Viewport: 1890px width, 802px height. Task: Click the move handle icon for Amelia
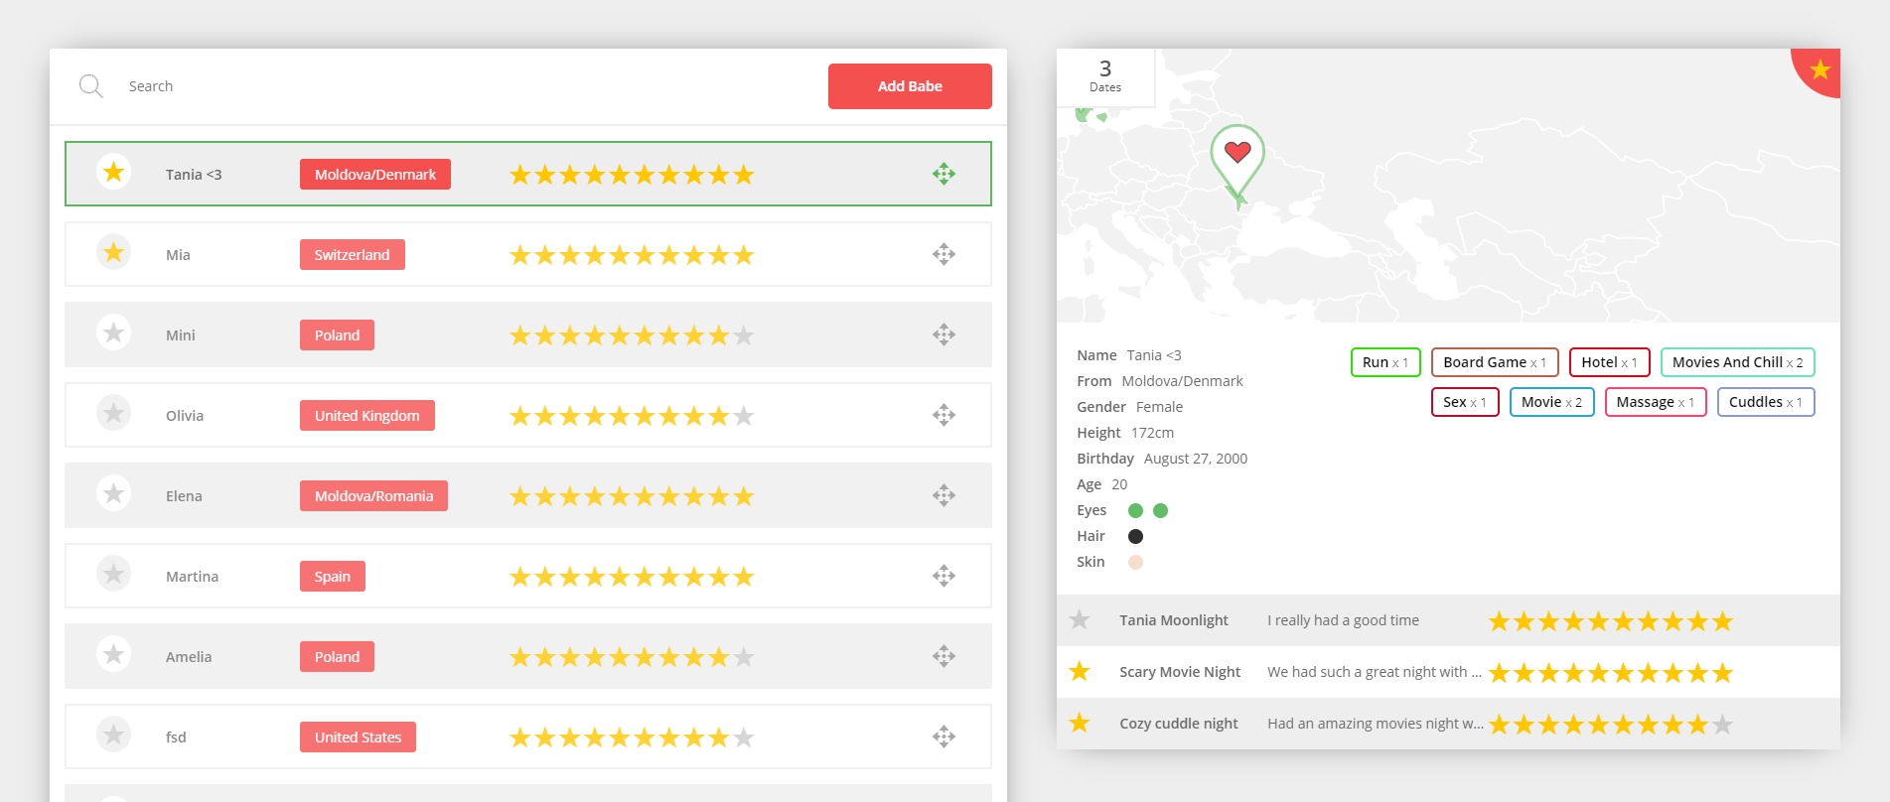click(944, 656)
